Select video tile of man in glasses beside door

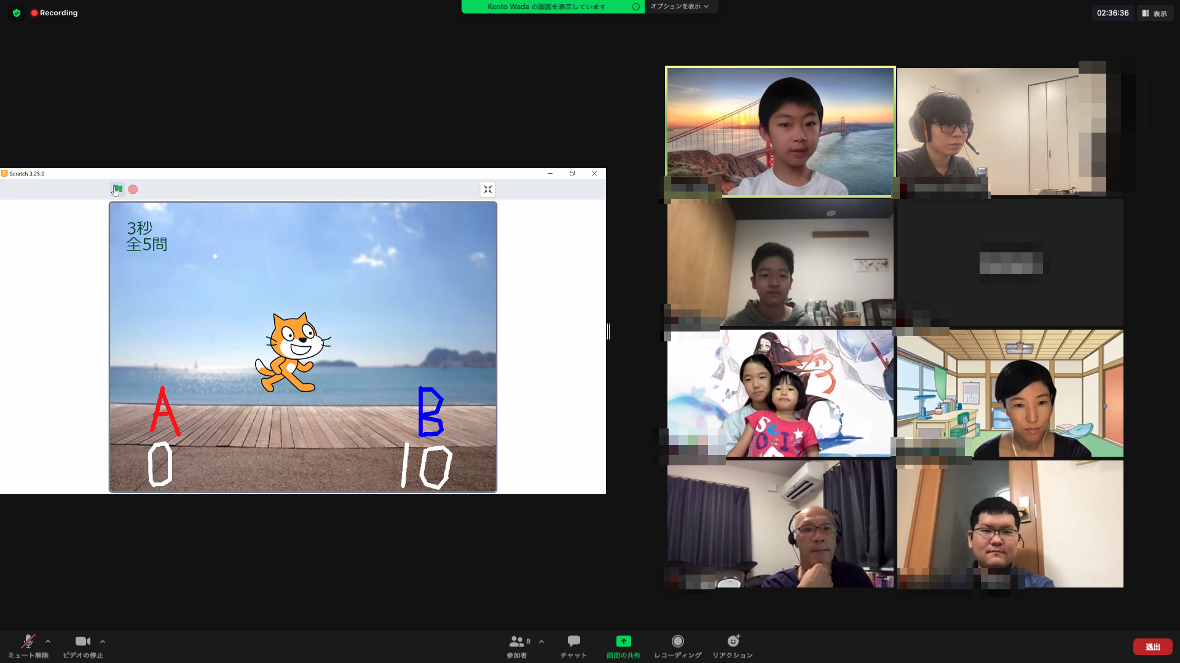click(x=1010, y=524)
